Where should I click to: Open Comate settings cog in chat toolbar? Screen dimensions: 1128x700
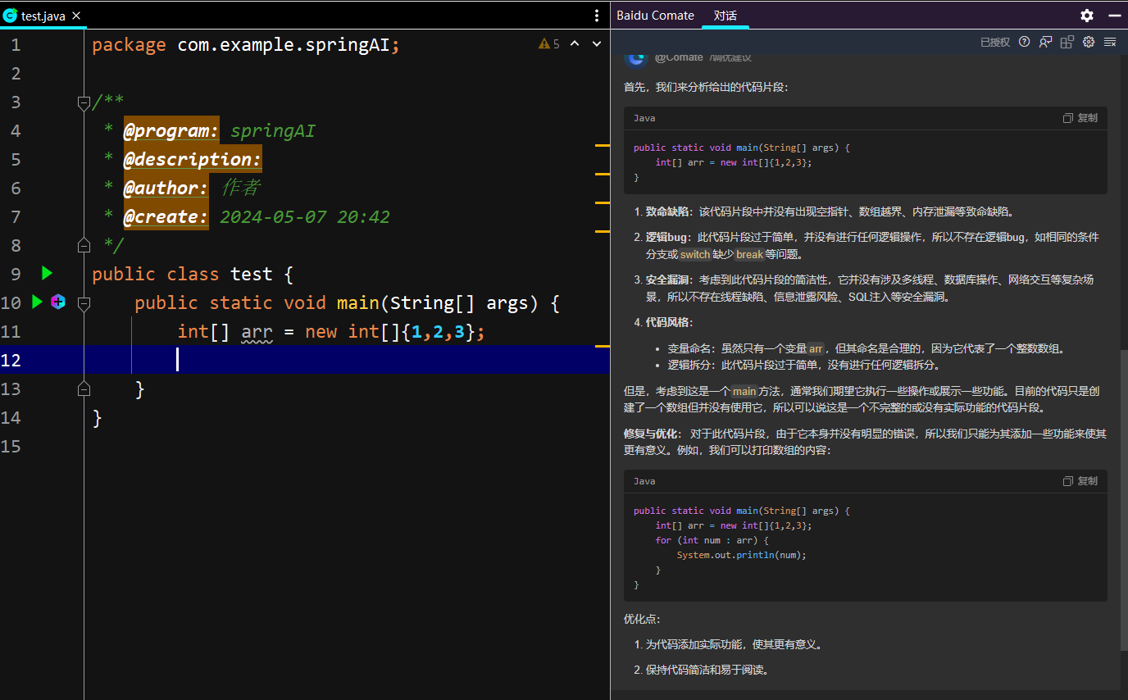[x=1089, y=42]
